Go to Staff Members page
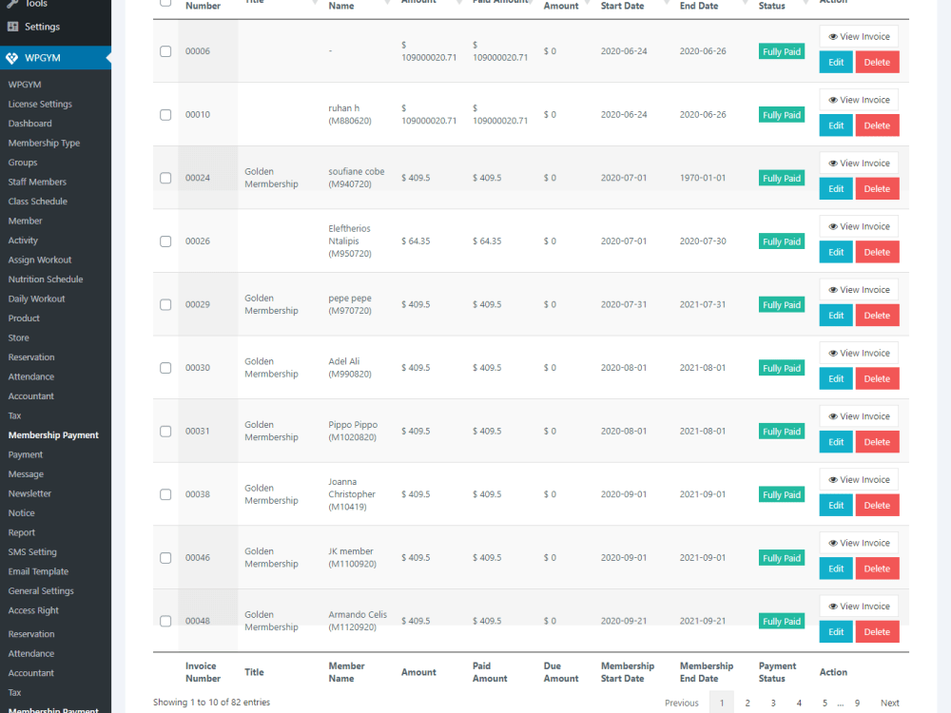Image resolution: width=951 pixels, height=713 pixels. click(37, 182)
